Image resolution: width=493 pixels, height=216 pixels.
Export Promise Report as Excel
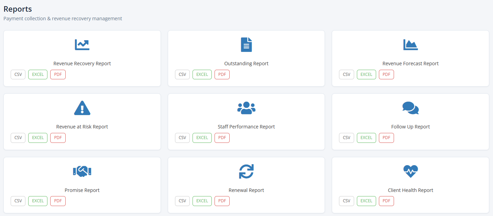[38, 201]
